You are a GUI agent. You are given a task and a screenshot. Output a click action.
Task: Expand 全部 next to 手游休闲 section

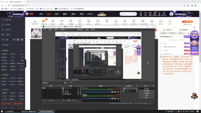pos(22,90)
